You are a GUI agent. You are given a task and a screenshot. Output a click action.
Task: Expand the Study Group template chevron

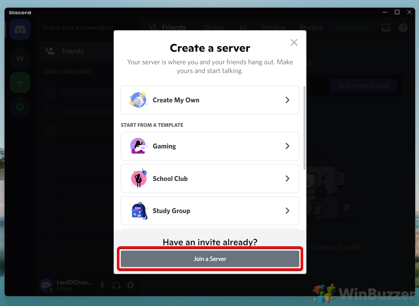(287, 211)
